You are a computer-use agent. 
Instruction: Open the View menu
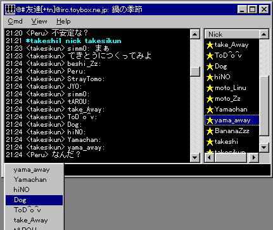coord(39,22)
